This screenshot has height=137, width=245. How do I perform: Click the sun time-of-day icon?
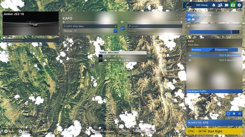coord(189,26)
